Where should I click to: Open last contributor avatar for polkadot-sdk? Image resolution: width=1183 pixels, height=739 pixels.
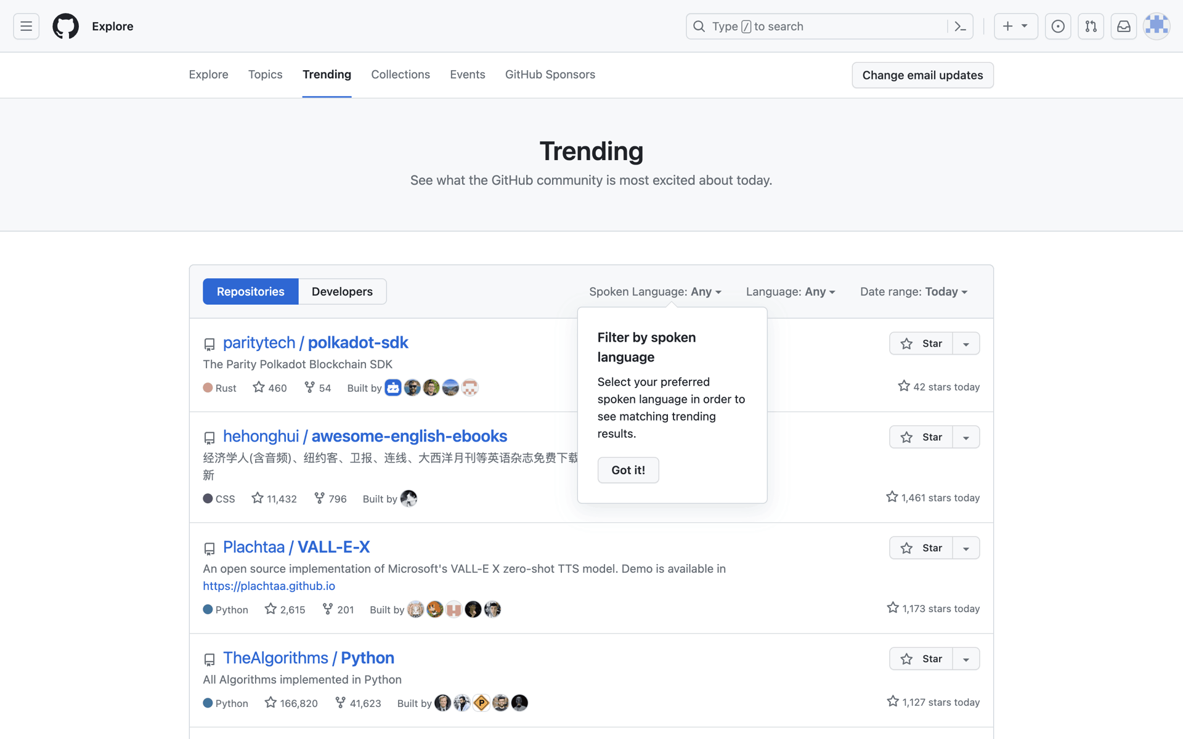(470, 387)
